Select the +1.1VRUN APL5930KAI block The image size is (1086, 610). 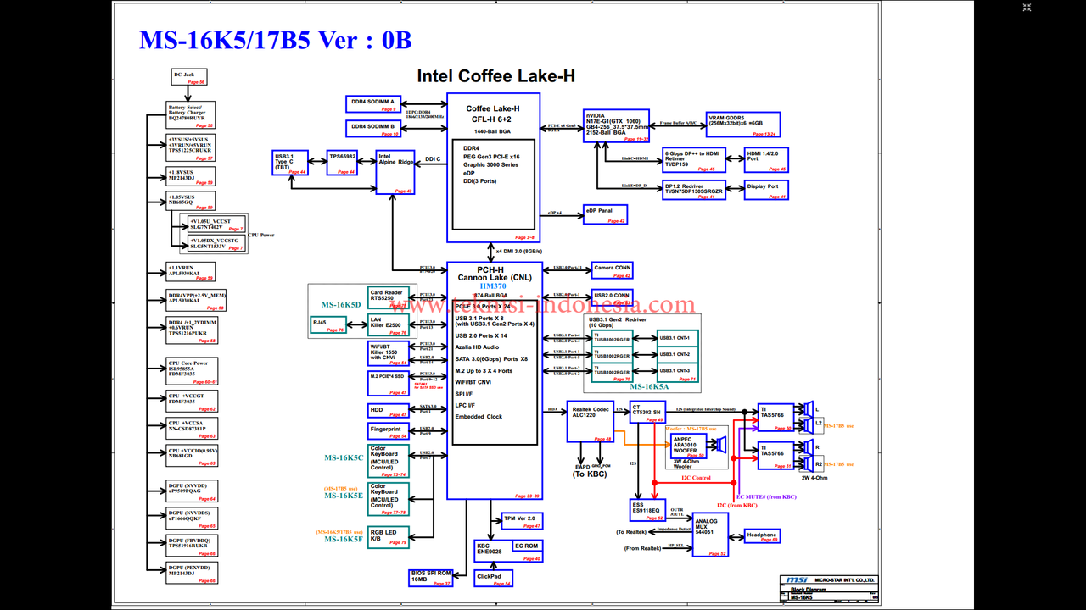[x=191, y=271]
